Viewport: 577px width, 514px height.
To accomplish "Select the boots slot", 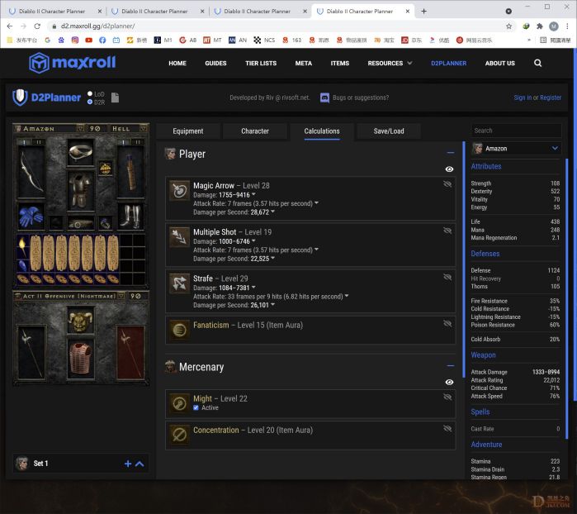I will tap(131, 216).
